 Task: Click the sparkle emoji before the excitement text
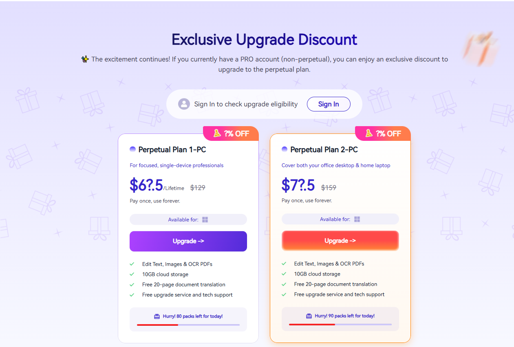click(x=85, y=59)
